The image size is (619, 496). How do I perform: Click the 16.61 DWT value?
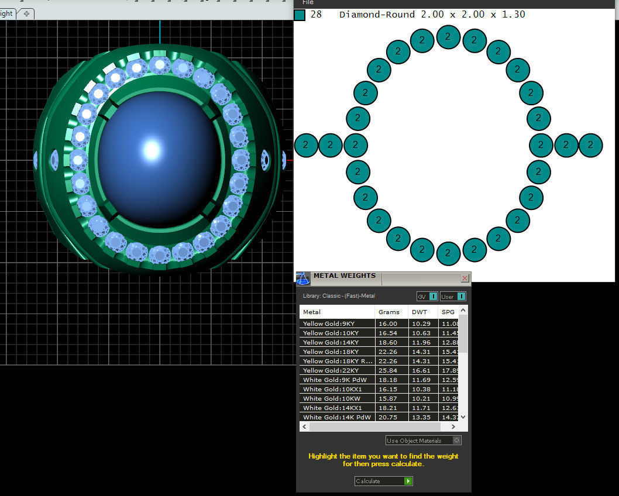coord(421,370)
